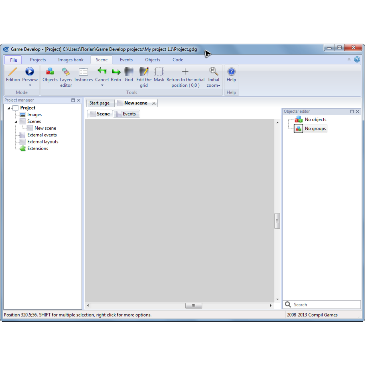Open Preview dropdown arrow below Preview

pos(30,85)
